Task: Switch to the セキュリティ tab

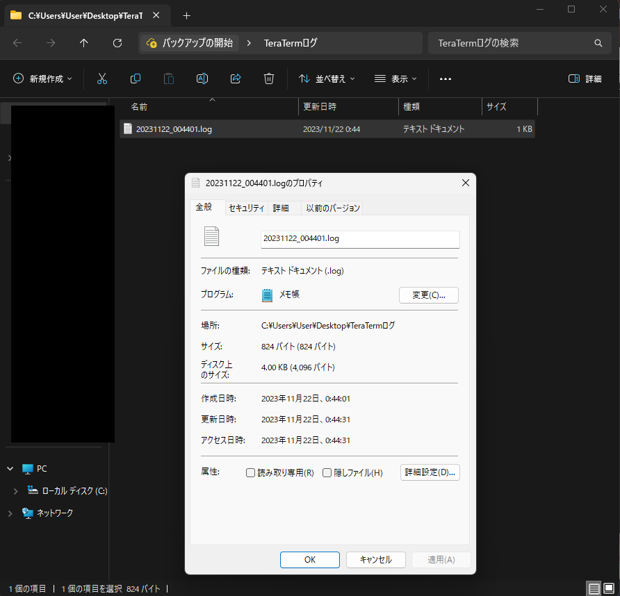Action: pyautogui.click(x=246, y=208)
